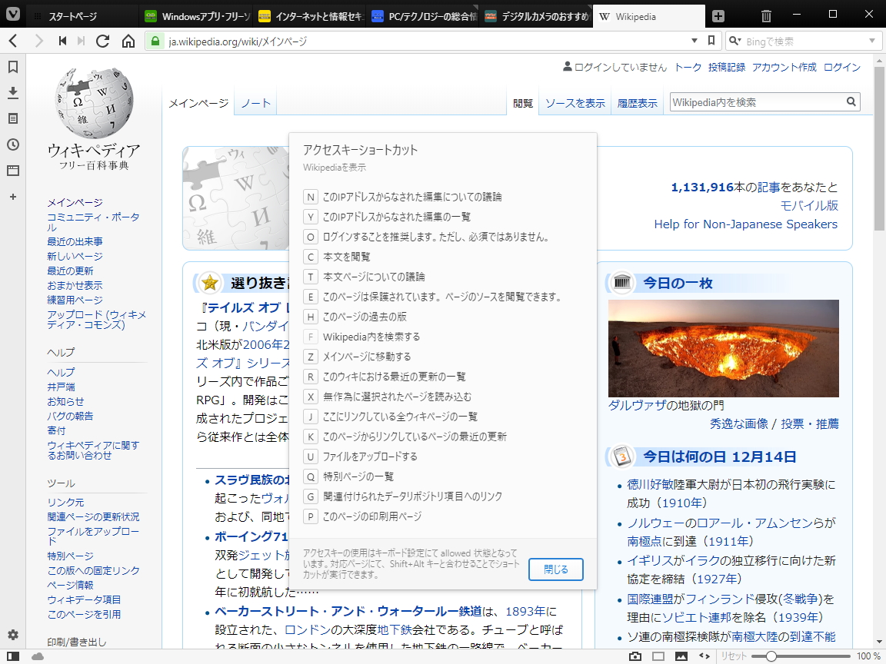Screen dimensions: 886x664
Task: Capture a page screenshot from the status bar
Action: [x=635, y=656]
